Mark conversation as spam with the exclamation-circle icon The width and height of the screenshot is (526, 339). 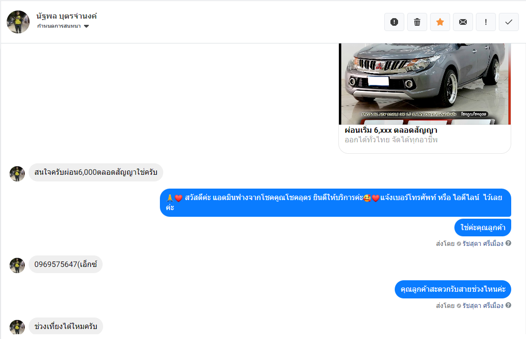click(394, 22)
